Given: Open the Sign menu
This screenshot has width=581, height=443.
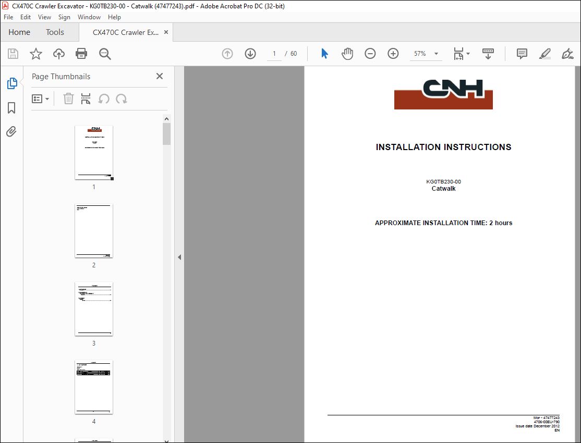Looking at the screenshot, I should click(x=64, y=17).
